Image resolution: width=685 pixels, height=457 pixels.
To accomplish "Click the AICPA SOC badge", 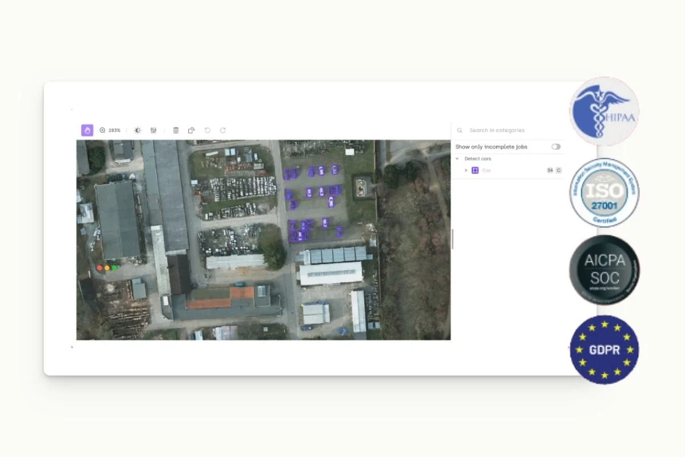I will click(605, 270).
